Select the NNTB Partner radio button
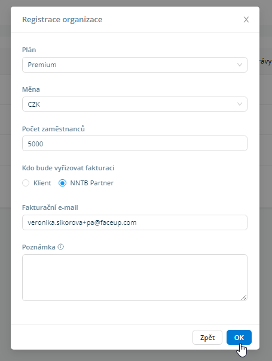272x361 pixels. pos(62,183)
